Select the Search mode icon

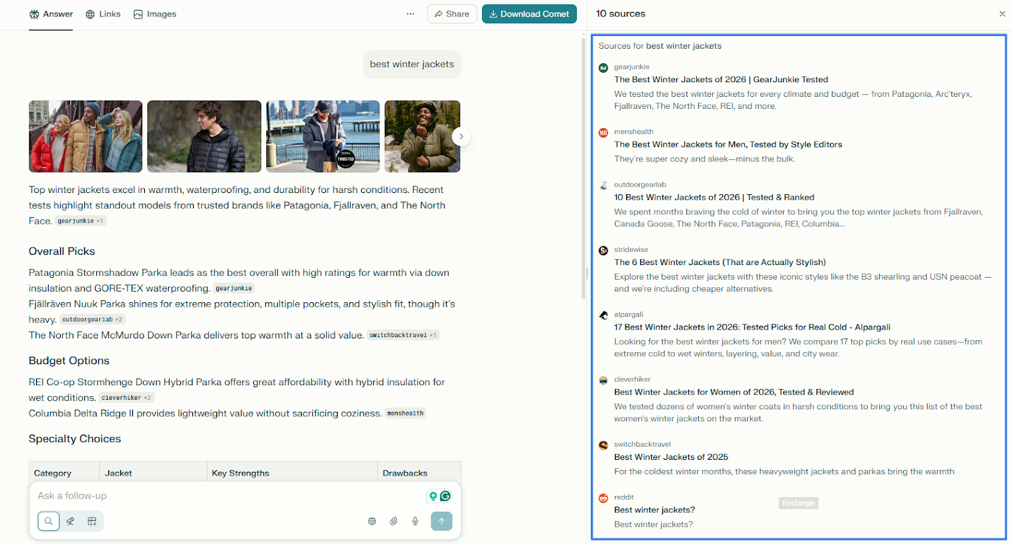pyautogui.click(x=49, y=521)
